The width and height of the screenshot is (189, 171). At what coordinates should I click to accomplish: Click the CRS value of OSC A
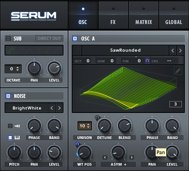click(169, 61)
